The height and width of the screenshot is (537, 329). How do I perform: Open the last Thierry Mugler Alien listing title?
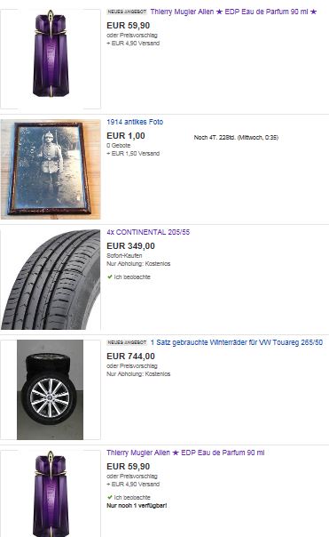click(x=185, y=453)
